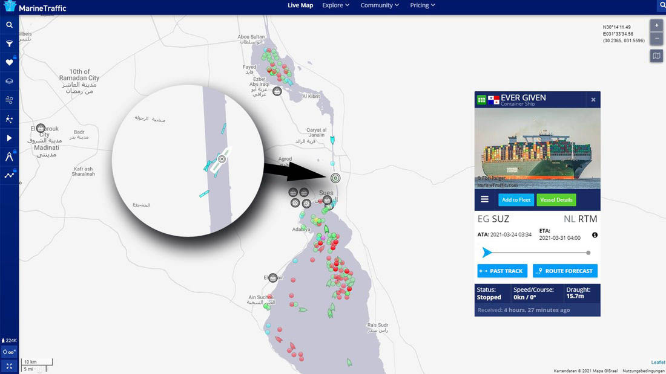Open the hamburger menu in vessel panel

click(x=484, y=199)
